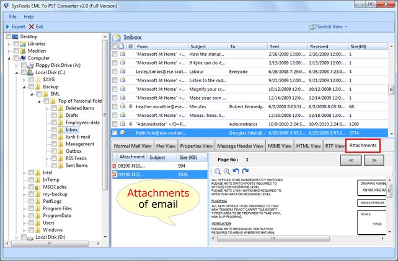This screenshot has width=398, height=261.
Task: Select the Outbox folder in tree
Action: [x=74, y=151]
